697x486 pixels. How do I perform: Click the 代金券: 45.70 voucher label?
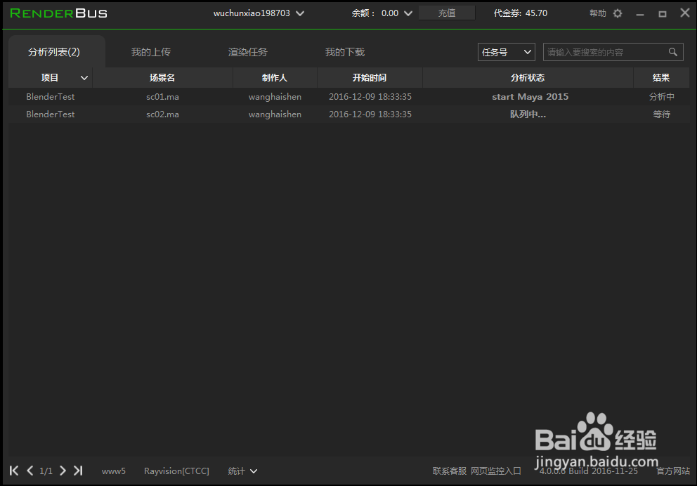pos(520,13)
